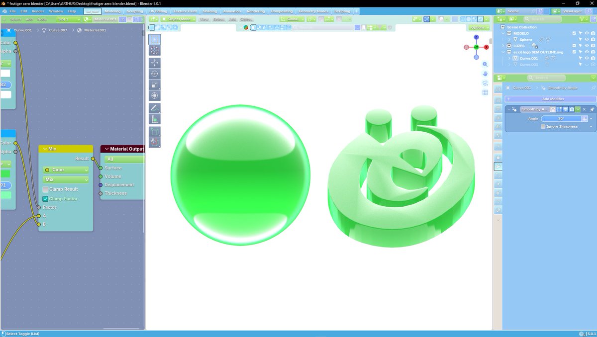
Task: Select the Annotate tool
Action: pyautogui.click(x=155, y=108)
